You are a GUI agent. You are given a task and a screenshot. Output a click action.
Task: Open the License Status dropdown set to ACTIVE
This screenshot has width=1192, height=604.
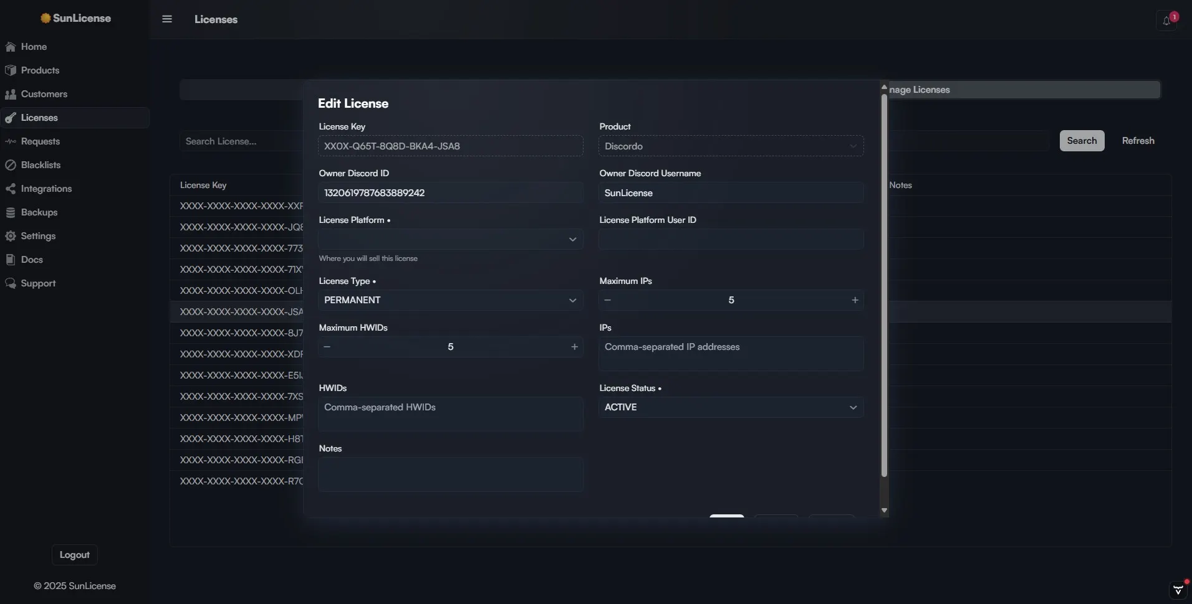point(731,407)
